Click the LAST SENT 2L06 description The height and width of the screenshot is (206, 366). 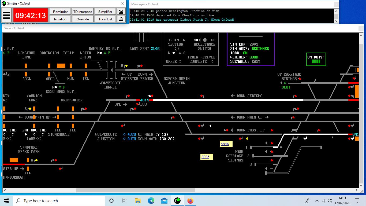[155, 49]
